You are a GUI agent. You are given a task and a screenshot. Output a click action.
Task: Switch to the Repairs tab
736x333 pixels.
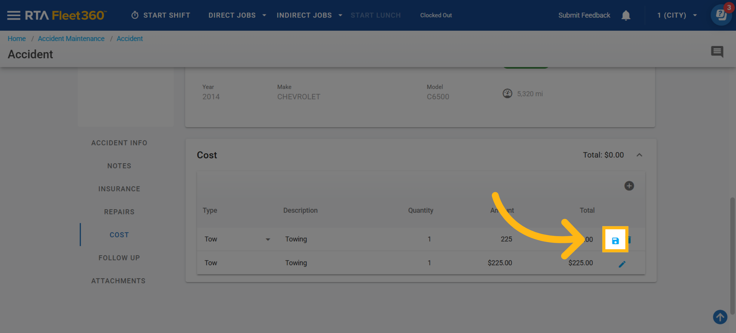coord(119,212)
